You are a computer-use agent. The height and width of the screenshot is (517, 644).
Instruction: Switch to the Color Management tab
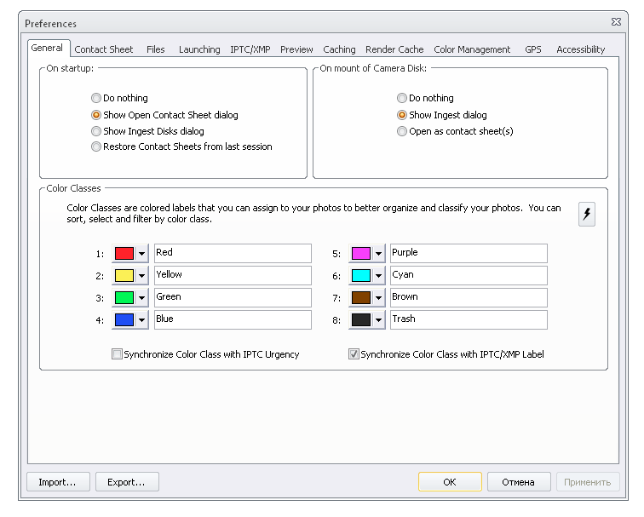click(x=472, y=49)
